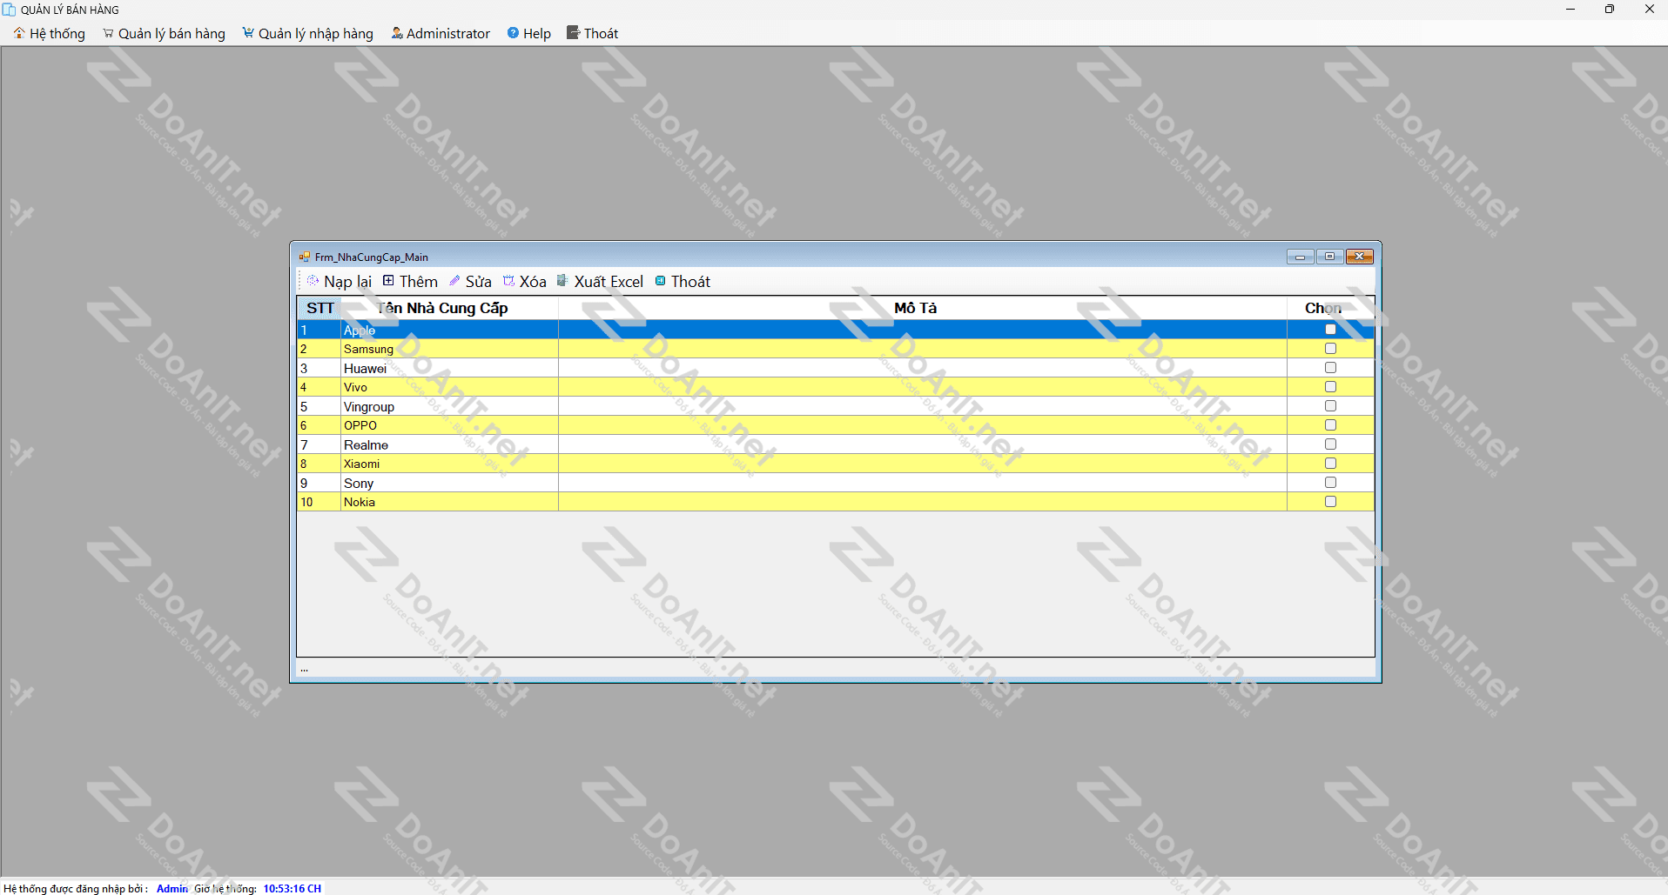The height and width of the screenshot is (895, 1668).
Task: Maximize the Frm_NhaCungCap_Main child window
Action: (1329, 257)
